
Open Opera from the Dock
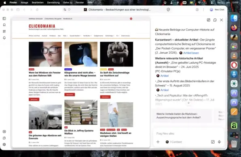(234, 65)
